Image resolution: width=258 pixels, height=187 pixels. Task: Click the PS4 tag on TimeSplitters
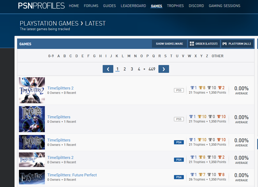[x=179, y=142]
